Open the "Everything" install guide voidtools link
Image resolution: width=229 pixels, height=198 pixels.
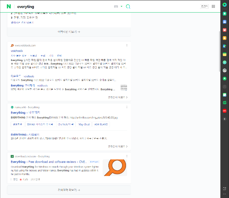(x=29, y=85)
